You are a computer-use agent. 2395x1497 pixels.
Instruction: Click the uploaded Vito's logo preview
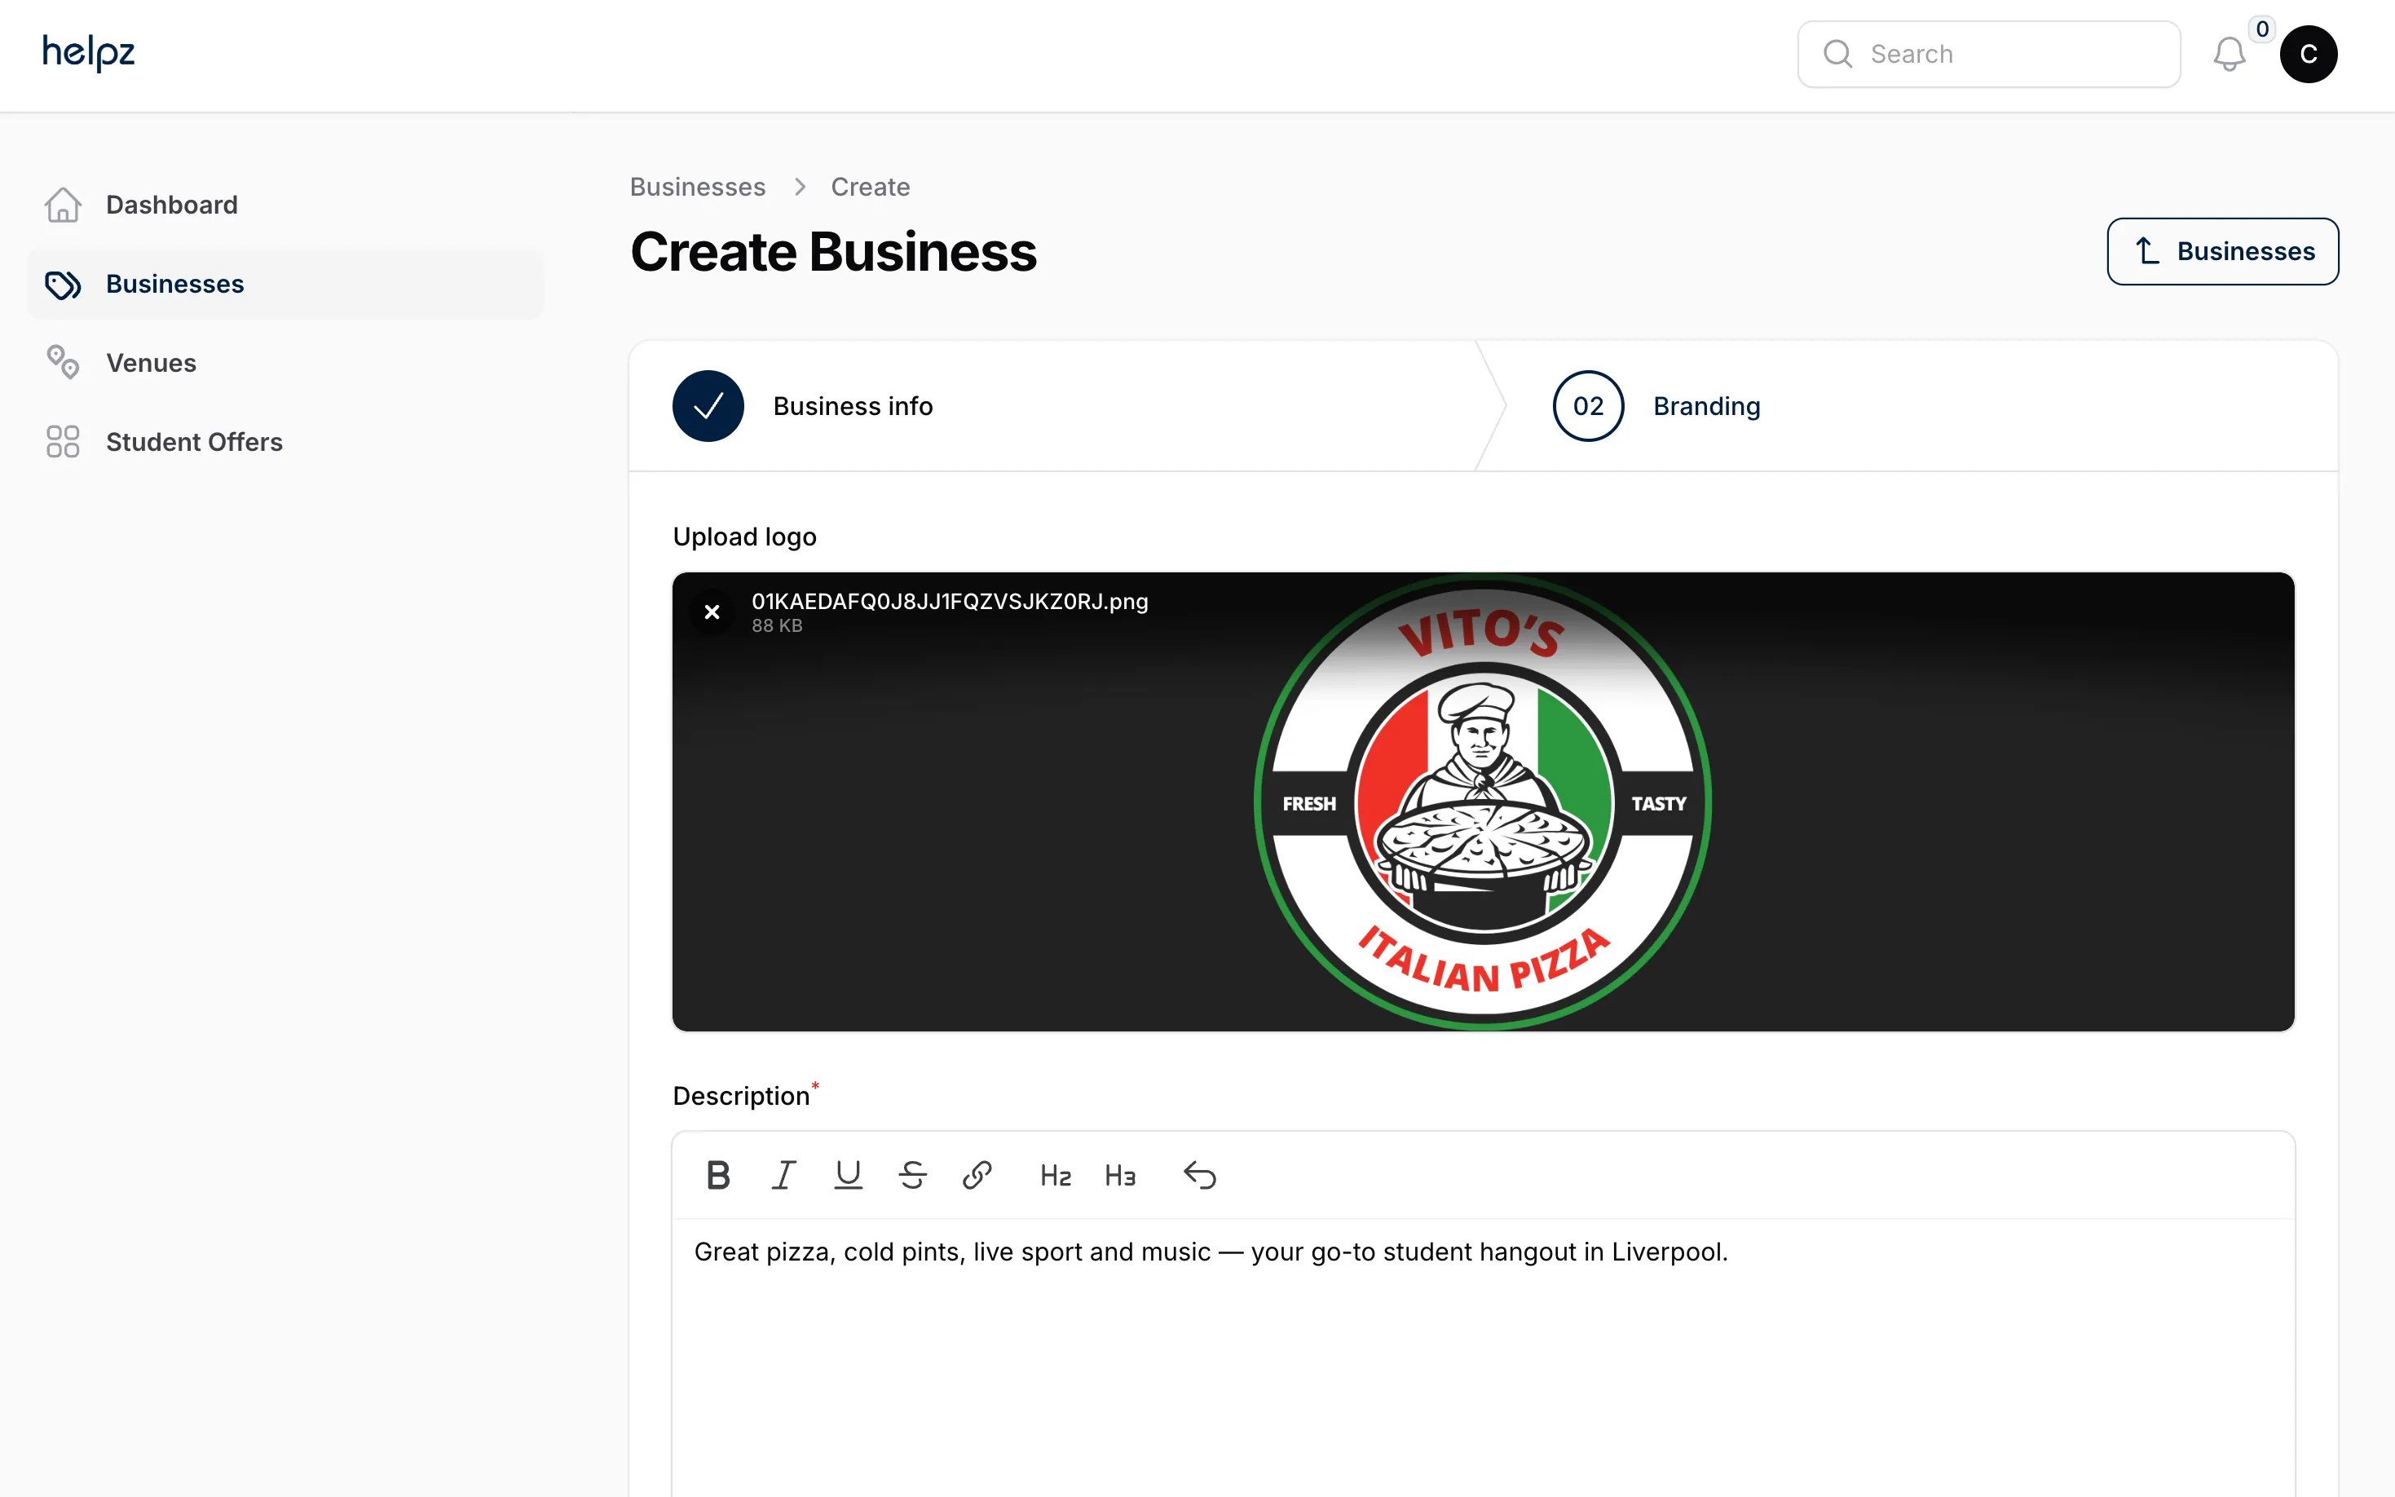(x=1483, y=802)
